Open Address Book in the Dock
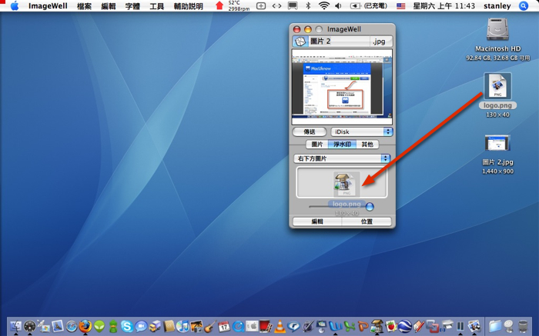The height and width of the screenshot is (336, 539). pos(169,326)
